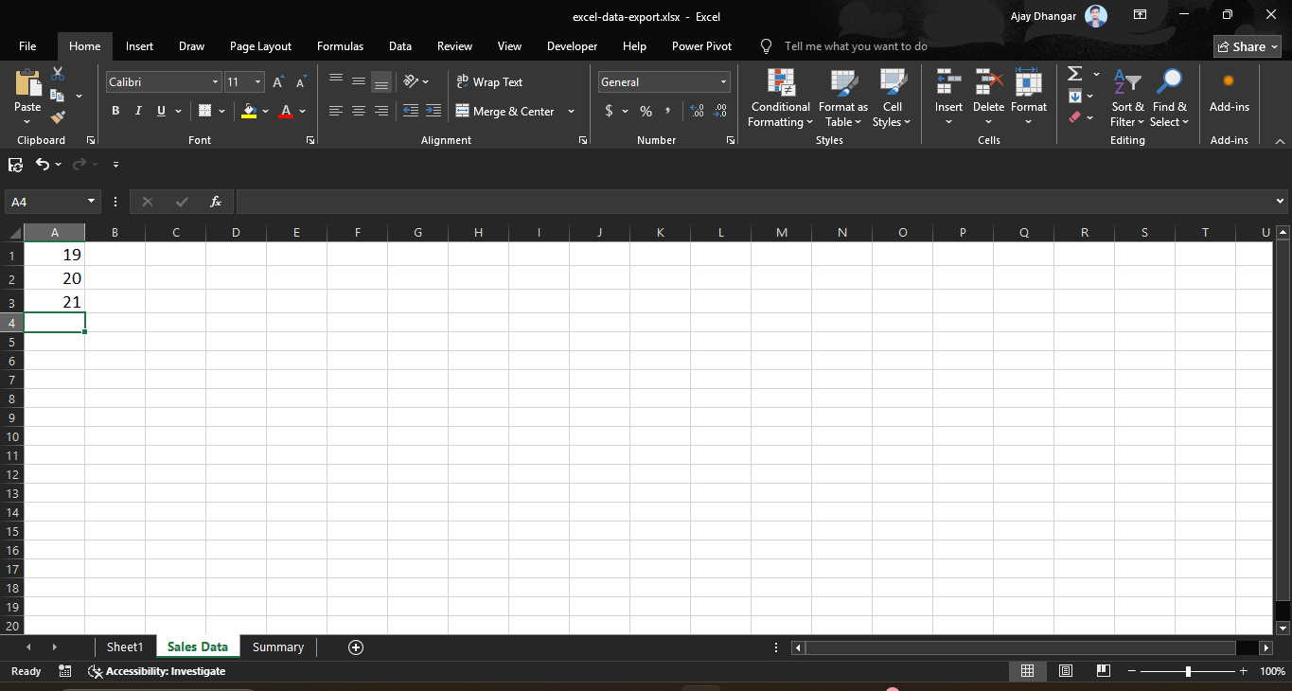Switch to the Power Pivot tab
Viewport: 1292px width, 691px height.
(701, 46)
